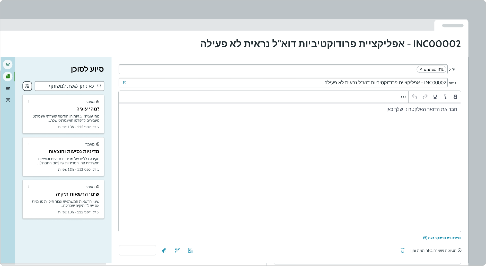Click the סיוע לסוכן panel heading

pyautogui.click(x=87, y=69)
